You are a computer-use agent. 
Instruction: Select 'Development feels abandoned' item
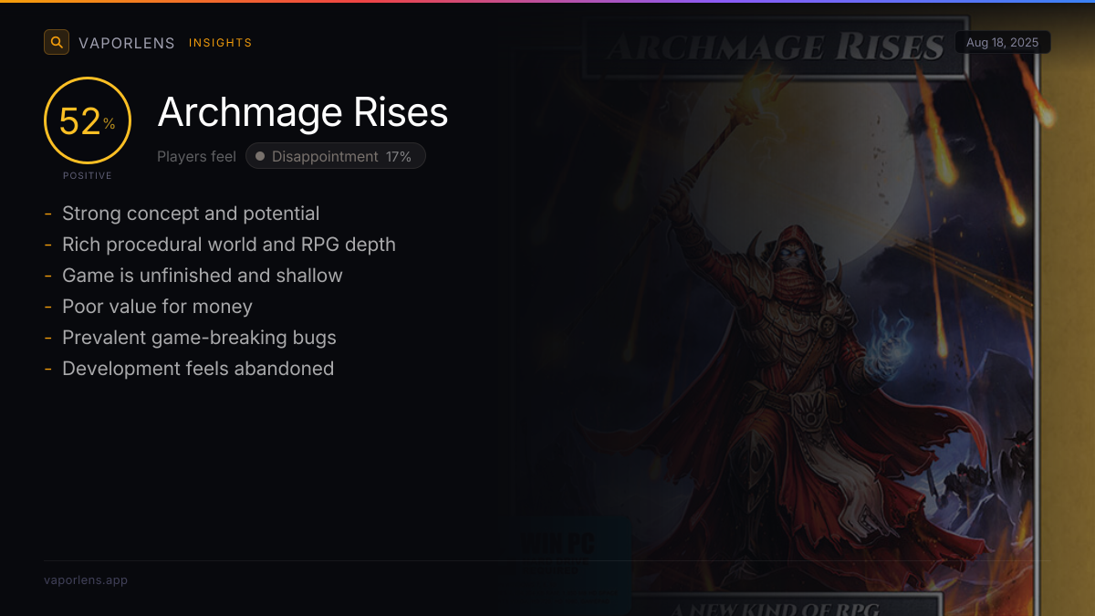(198, 369)
